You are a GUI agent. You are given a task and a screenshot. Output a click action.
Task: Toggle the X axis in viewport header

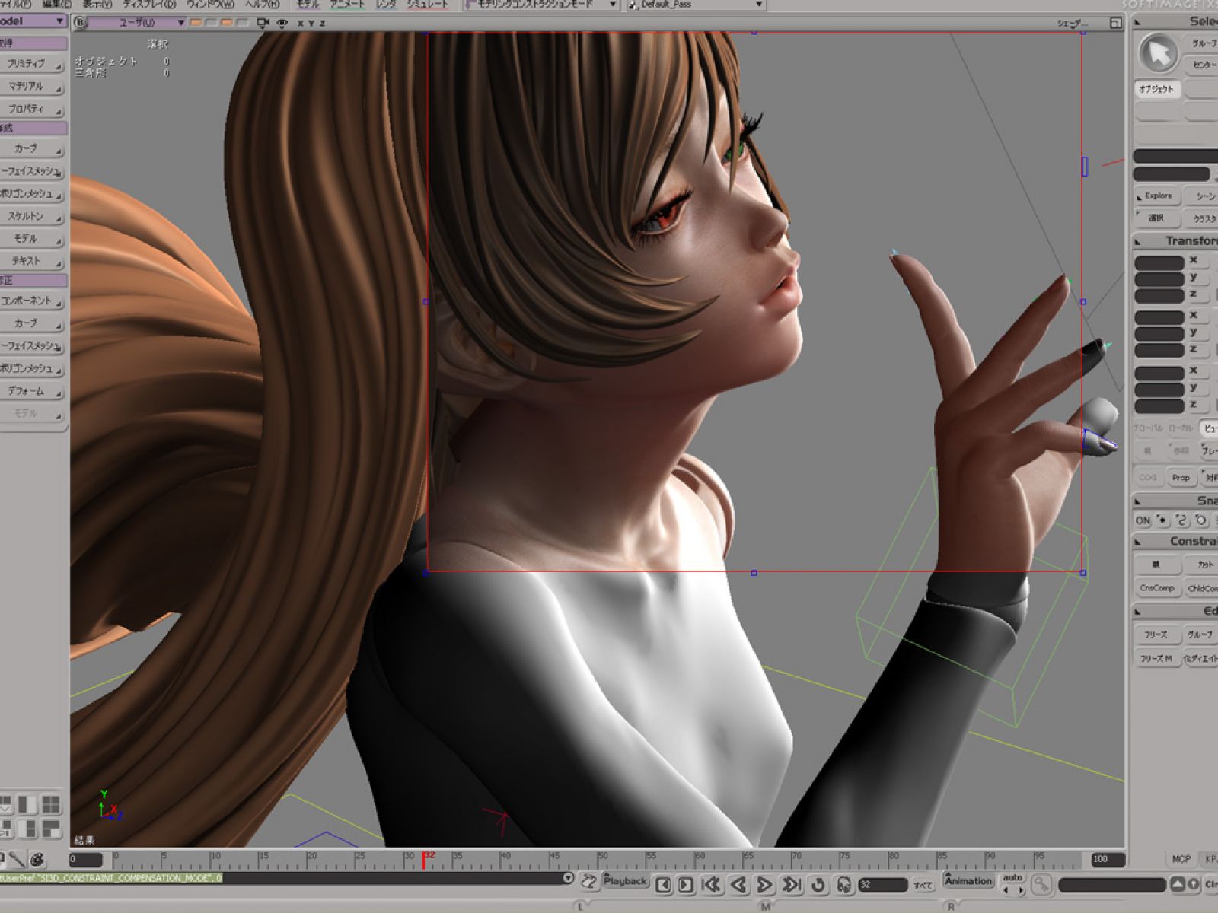coord(300,24)
